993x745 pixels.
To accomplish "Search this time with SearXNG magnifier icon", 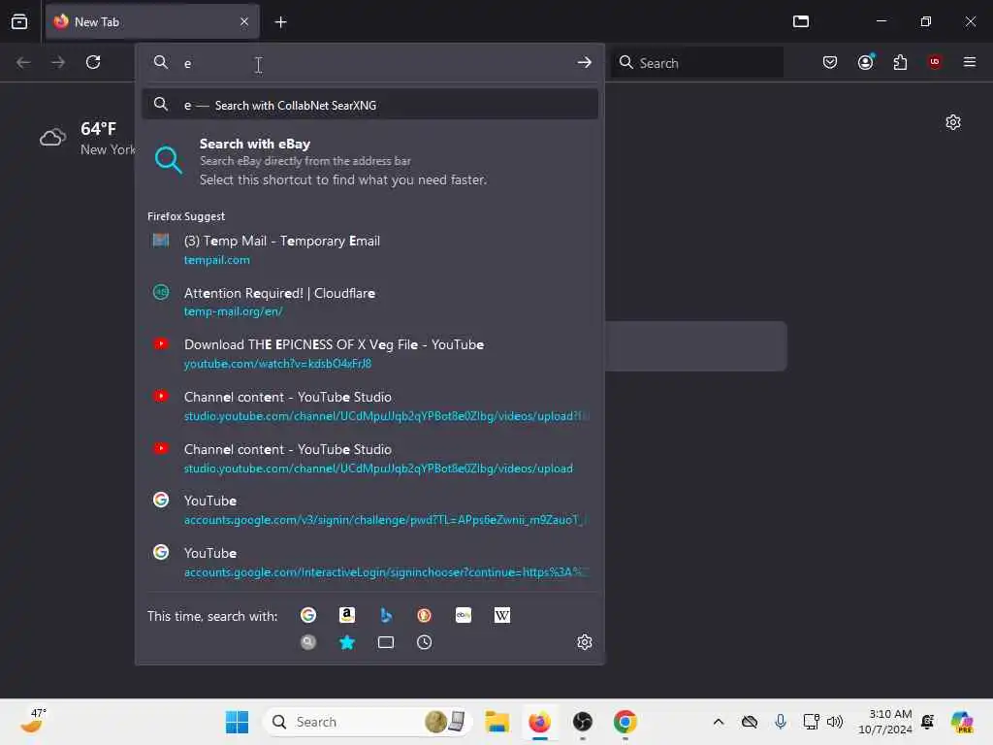I will (x=308, y=642).
